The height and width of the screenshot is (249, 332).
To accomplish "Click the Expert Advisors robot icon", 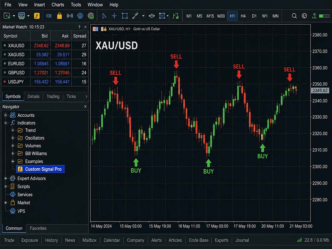I will tap(13, 178).
